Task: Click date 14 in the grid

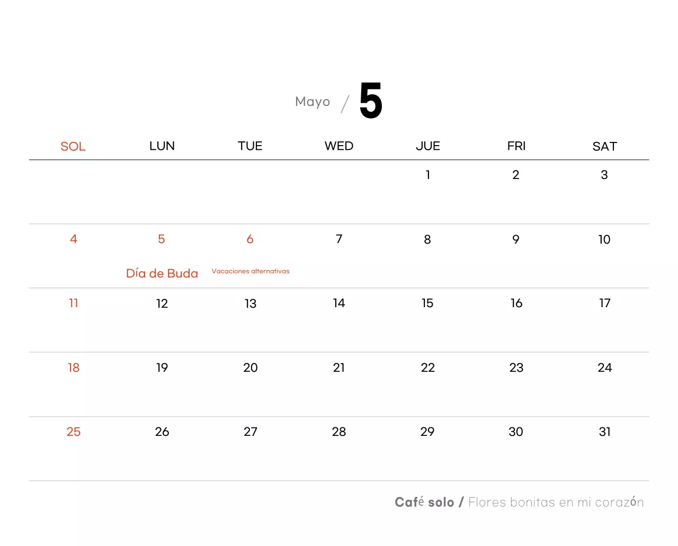Action: click(x=339, y=303)
